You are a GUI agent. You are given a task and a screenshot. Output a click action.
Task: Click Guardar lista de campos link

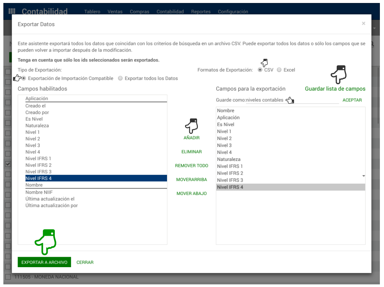click(x=335, y=89)
